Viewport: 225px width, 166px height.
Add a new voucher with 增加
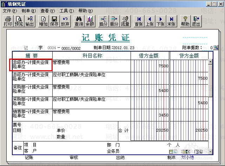pyautogui.click(x=43, y=21)
